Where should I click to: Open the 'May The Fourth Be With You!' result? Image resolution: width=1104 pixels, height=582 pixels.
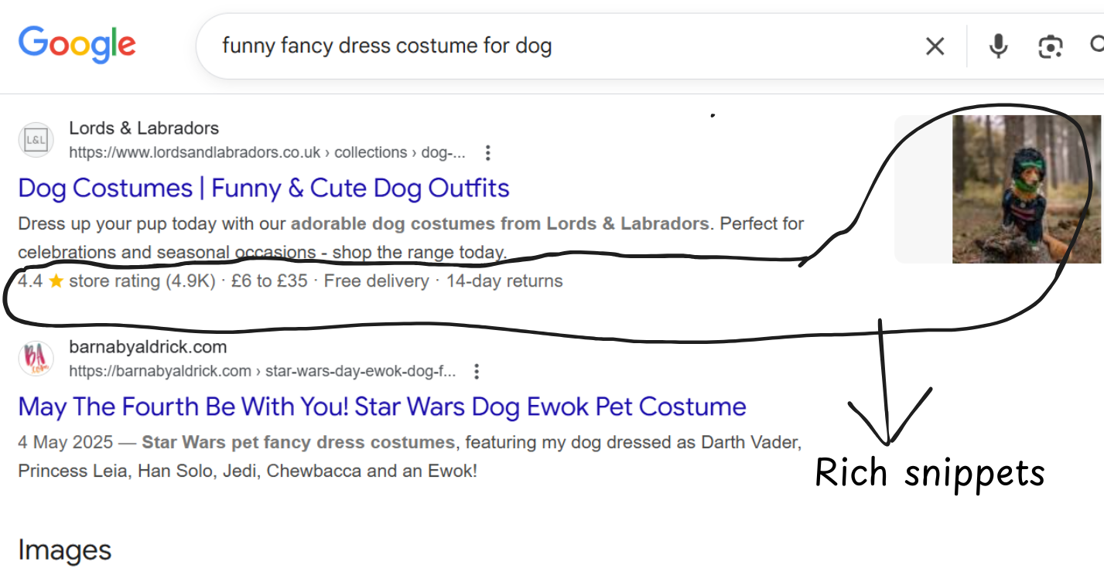point(382,407)
